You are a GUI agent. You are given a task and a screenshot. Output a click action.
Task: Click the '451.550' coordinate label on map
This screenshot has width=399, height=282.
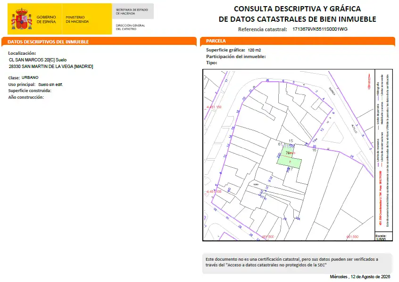[x=352, y=237]
